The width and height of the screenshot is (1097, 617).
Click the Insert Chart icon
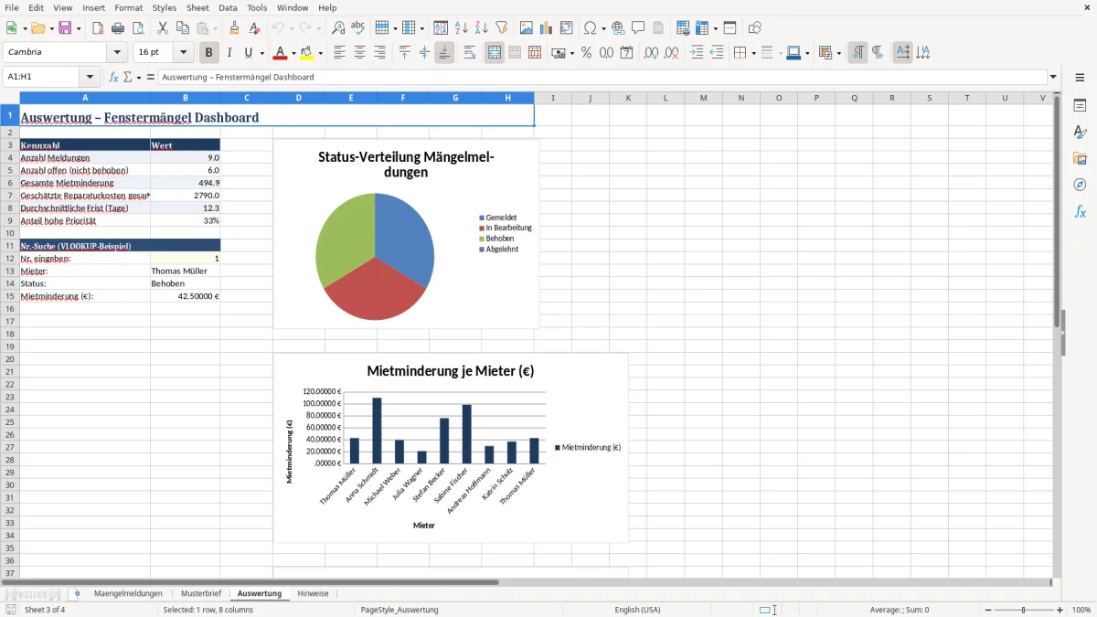[x=547, y=28]
